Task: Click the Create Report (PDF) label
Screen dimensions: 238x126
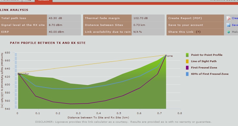Action: pyautogui.click(x=185, y=18)
